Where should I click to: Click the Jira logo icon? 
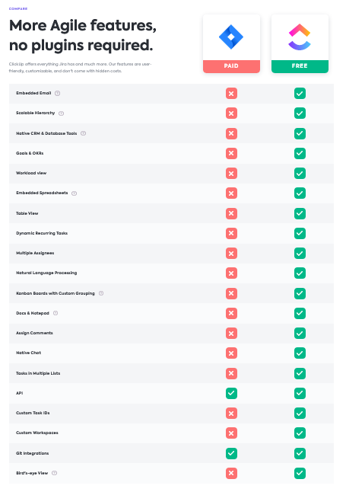point(231,37)
